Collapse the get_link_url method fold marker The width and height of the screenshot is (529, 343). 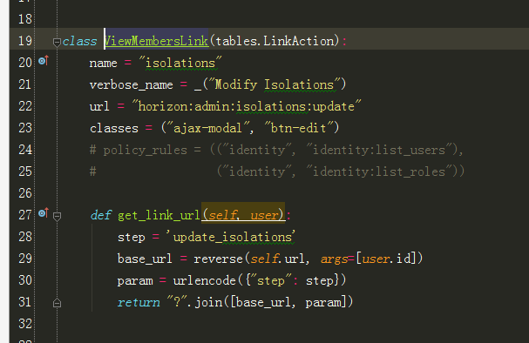(57, 216)
